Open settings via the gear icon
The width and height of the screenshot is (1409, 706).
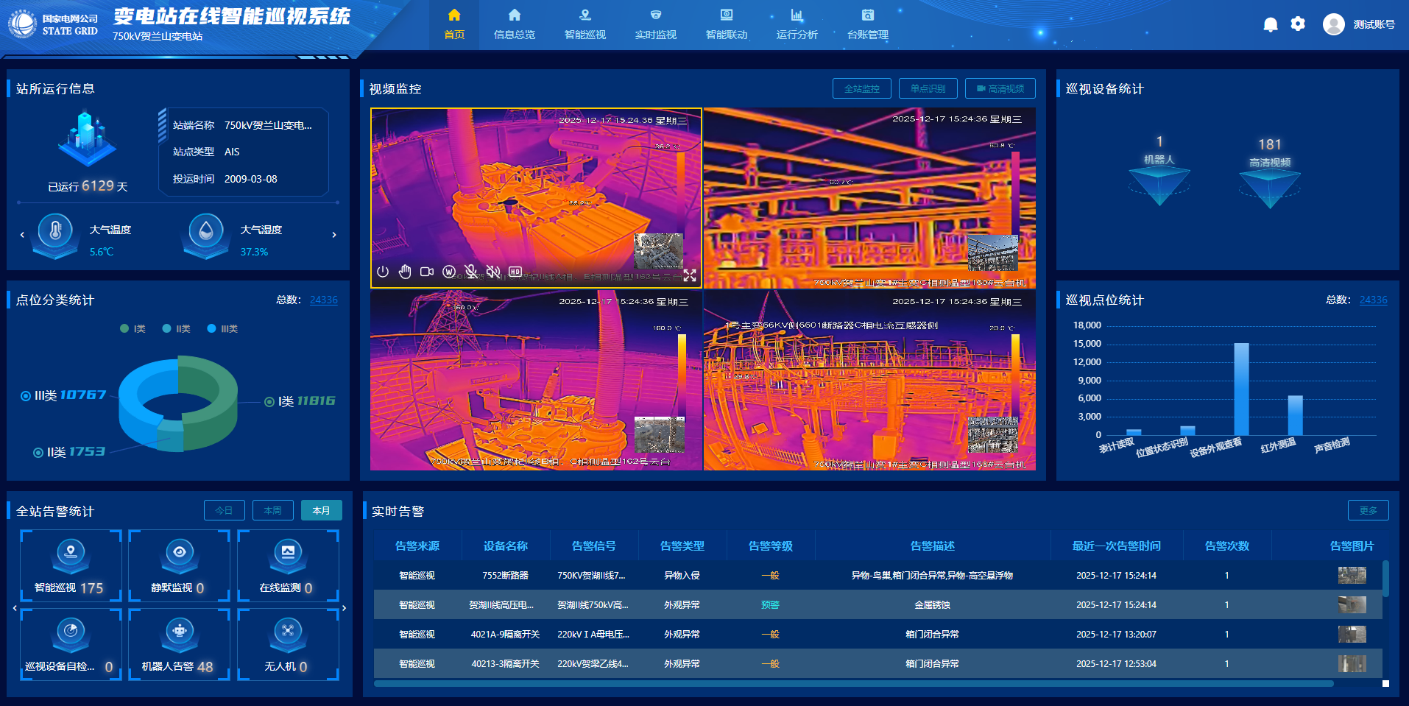1298,24
